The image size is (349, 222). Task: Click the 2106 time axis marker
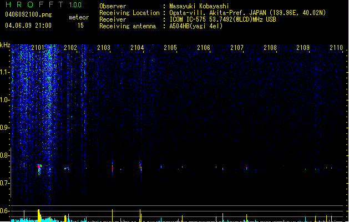point(204,48)
